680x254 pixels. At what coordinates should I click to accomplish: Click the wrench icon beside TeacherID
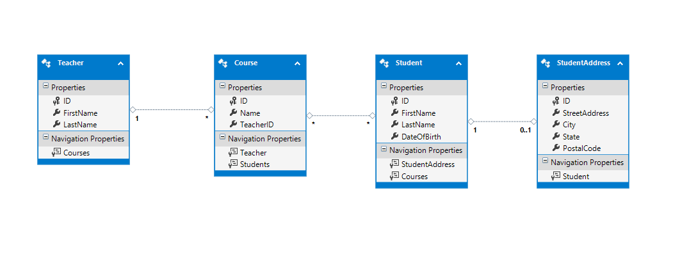coord(232,124)
